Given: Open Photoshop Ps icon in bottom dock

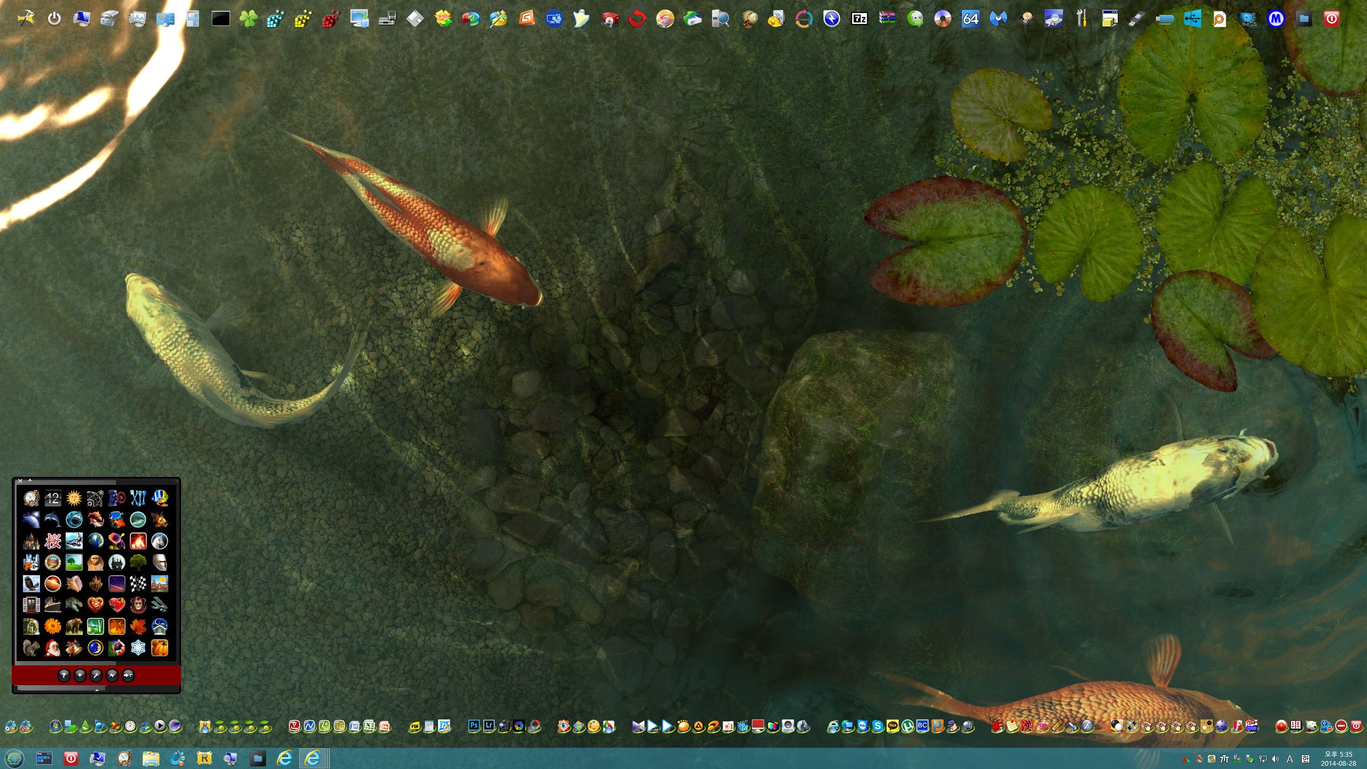Looking at the screenshot, I should (x=474, y=726).
